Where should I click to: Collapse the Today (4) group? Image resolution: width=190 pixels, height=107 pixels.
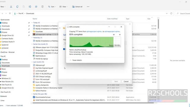tap(32, 23)
